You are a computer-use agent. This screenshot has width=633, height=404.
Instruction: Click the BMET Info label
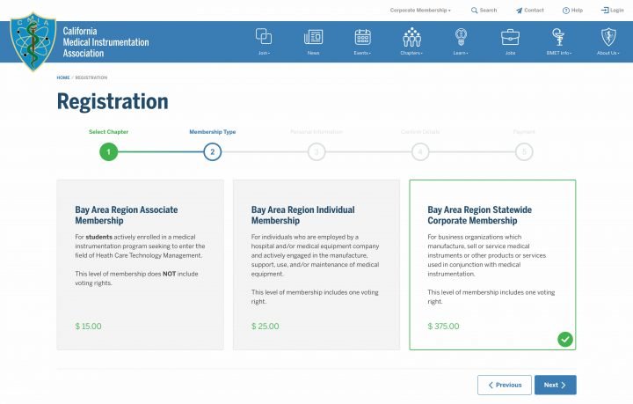pyautogui.click(x=559, y=53)
